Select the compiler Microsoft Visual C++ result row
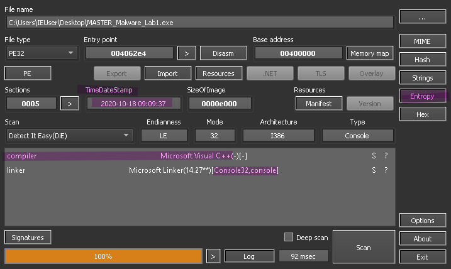 199,156
